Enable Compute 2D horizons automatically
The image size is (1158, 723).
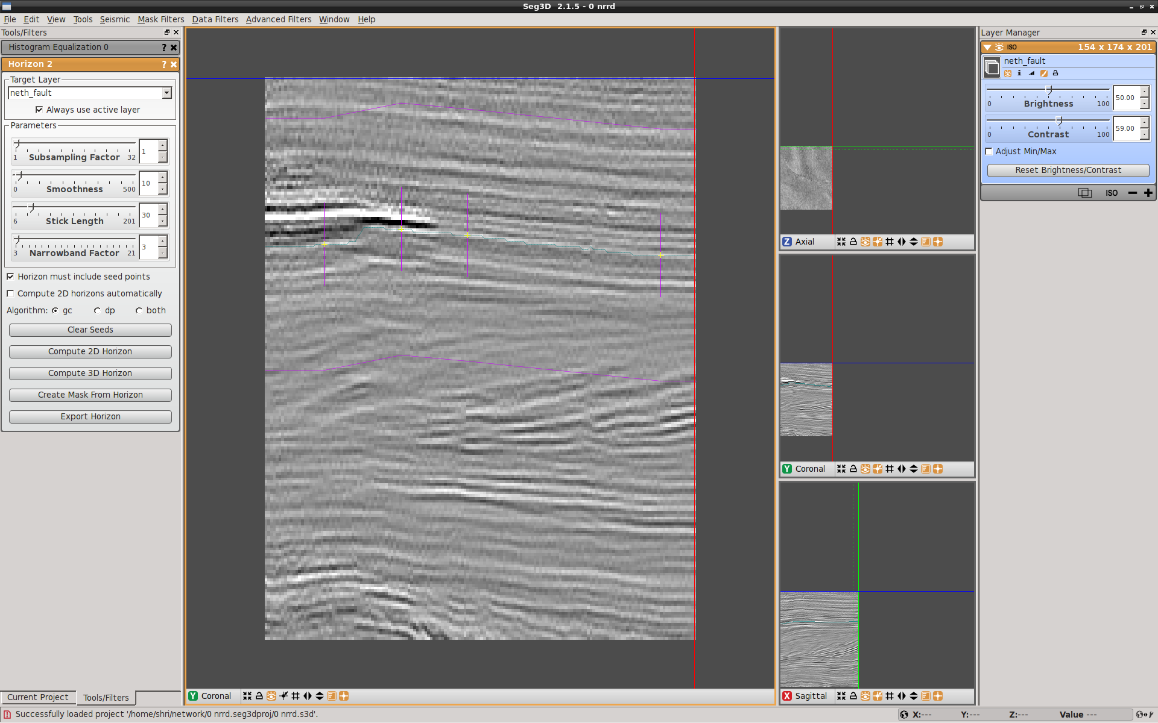pos(10,293)
